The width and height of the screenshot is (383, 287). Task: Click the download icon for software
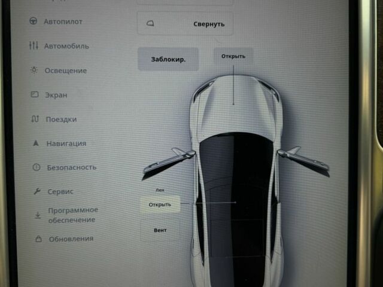coord(37,215)
